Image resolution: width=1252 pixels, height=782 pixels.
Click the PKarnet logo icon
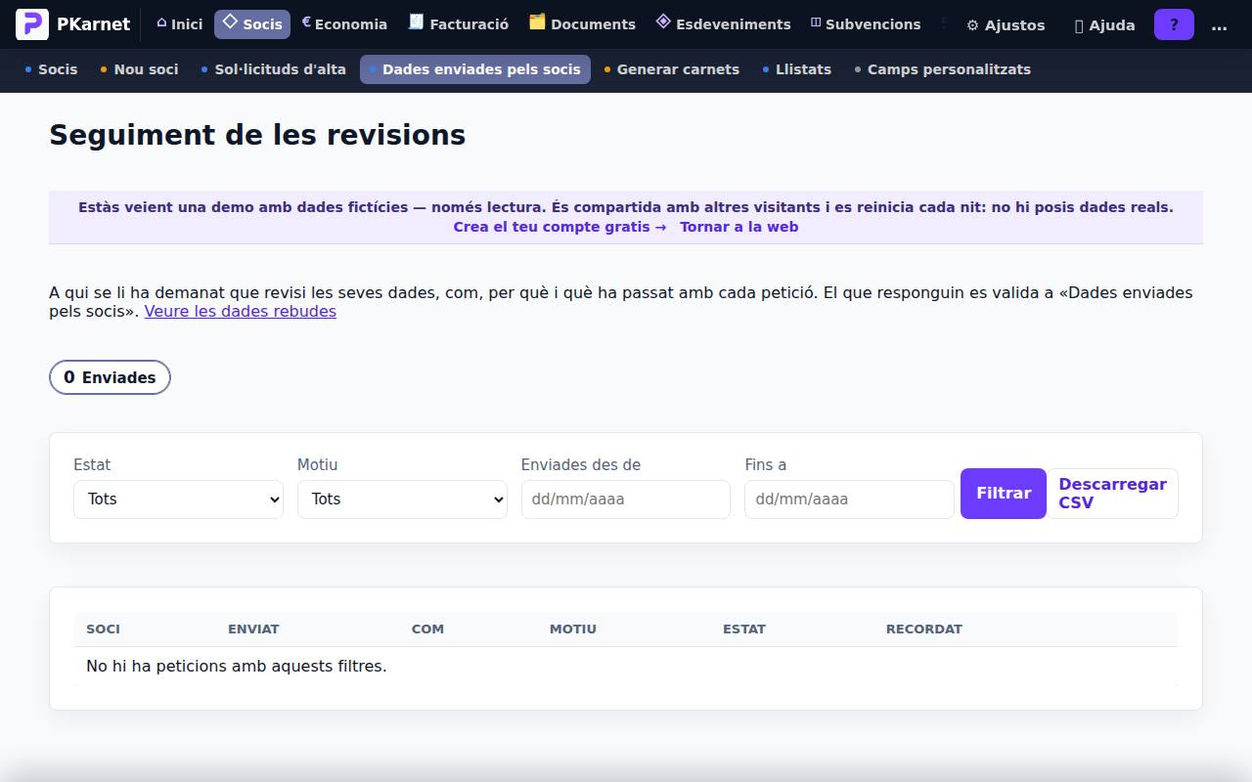point(32,24)
